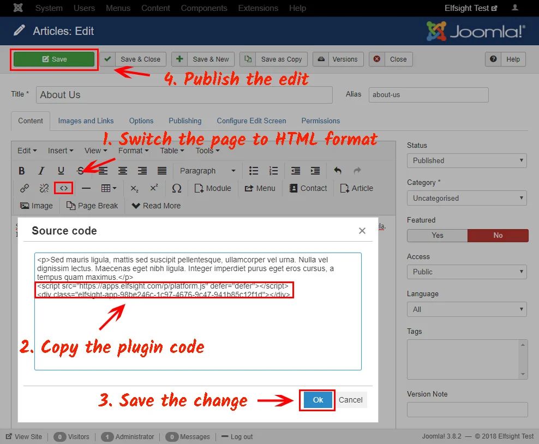Insert a Read More break
The height and width of the screenshot is (444, 539).
157,206
